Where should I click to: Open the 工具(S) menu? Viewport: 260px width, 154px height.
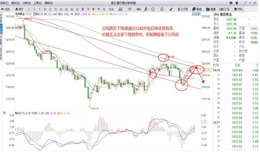coord(38,3)
